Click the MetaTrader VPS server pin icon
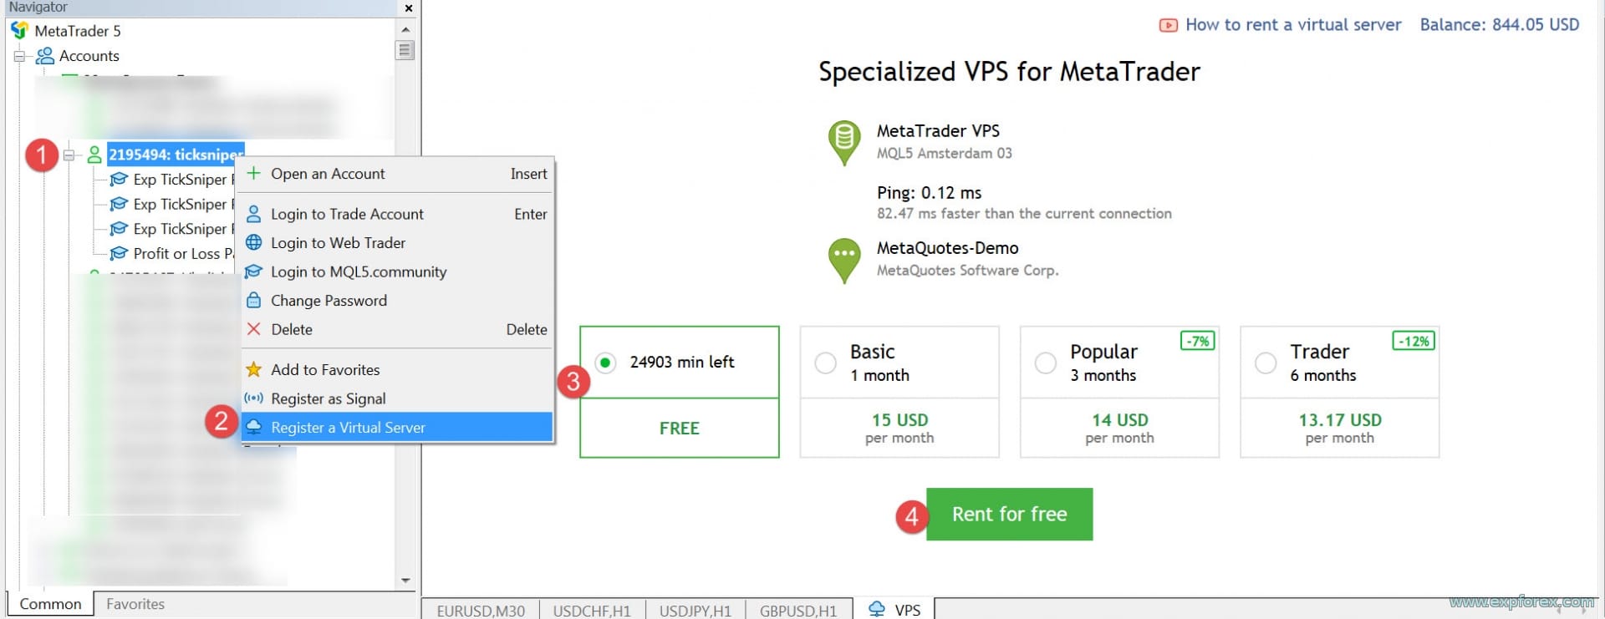The height and width of the screenshot is (619, 1605). (844, 143)
